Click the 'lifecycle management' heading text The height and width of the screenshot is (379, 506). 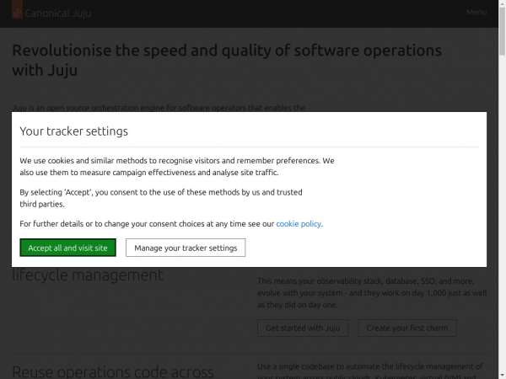[88, 275]
